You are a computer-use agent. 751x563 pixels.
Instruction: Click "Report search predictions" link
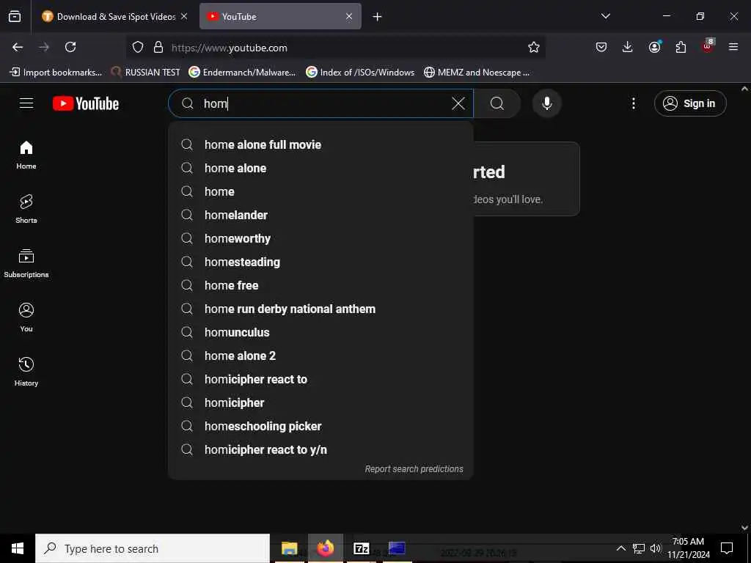pyautogui.click(x=414, y=469)
